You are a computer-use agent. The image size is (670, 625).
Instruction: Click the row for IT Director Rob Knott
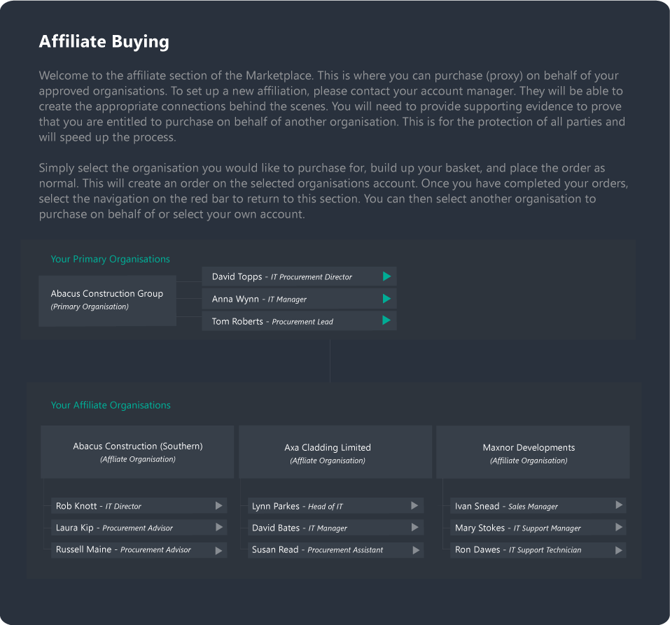tap(139, 505)
